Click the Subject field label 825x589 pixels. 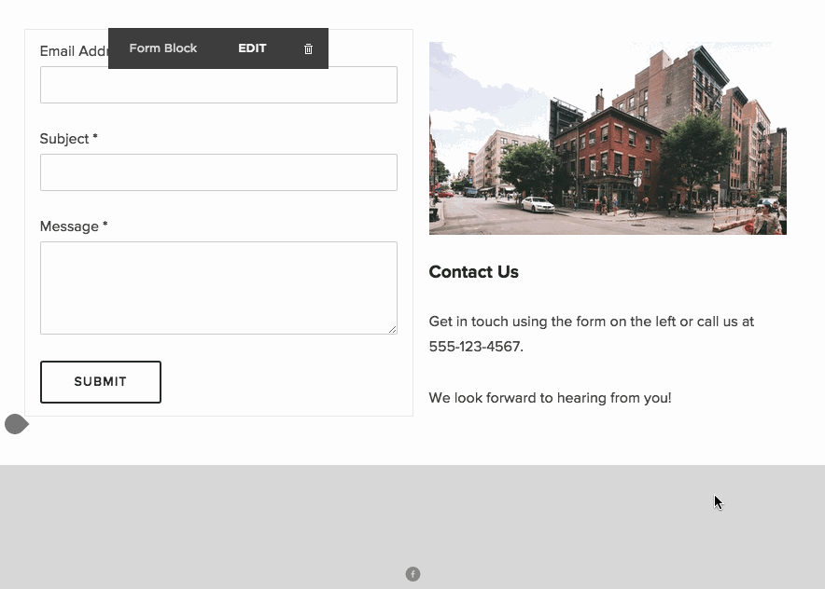coord(68,139)
